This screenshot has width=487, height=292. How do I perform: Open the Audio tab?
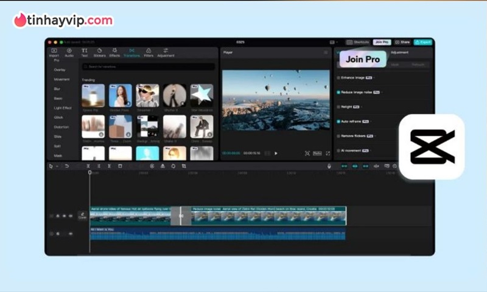tap(69, 53)
